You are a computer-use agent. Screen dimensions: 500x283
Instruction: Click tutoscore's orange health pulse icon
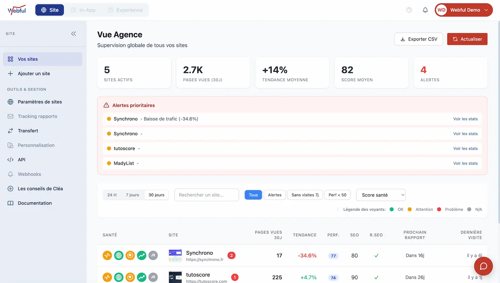(107, 277)
